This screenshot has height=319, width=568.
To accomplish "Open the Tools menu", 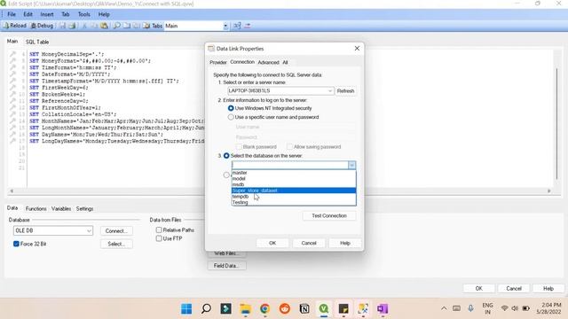I will point(84,14).
